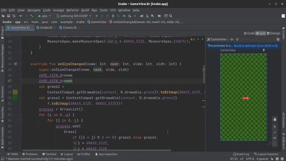Viewport: 286px width, 161px height.
Task: Select the pan hand tool in preview
Action: [x=274, y=119]
